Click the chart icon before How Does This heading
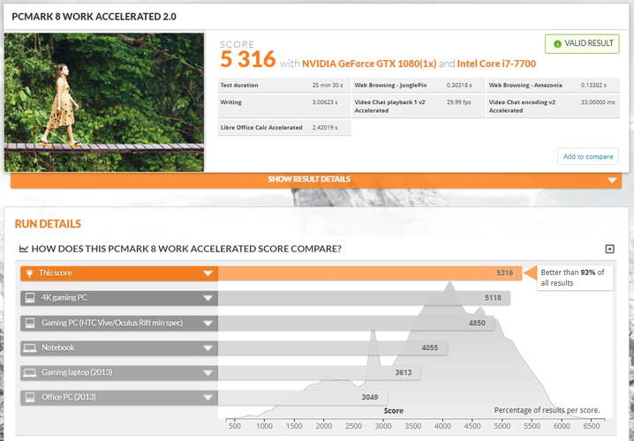This screenshot has height=441, width=634. pos(24,249)
